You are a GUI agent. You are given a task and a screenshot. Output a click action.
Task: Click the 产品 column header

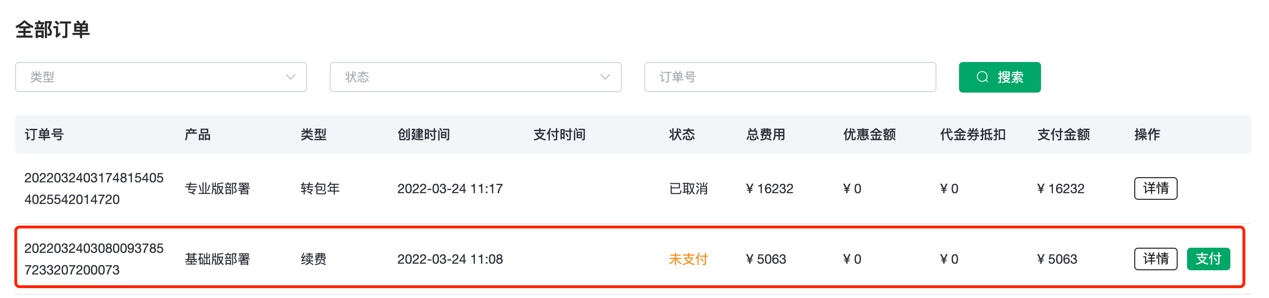click(x=197, y=135)
